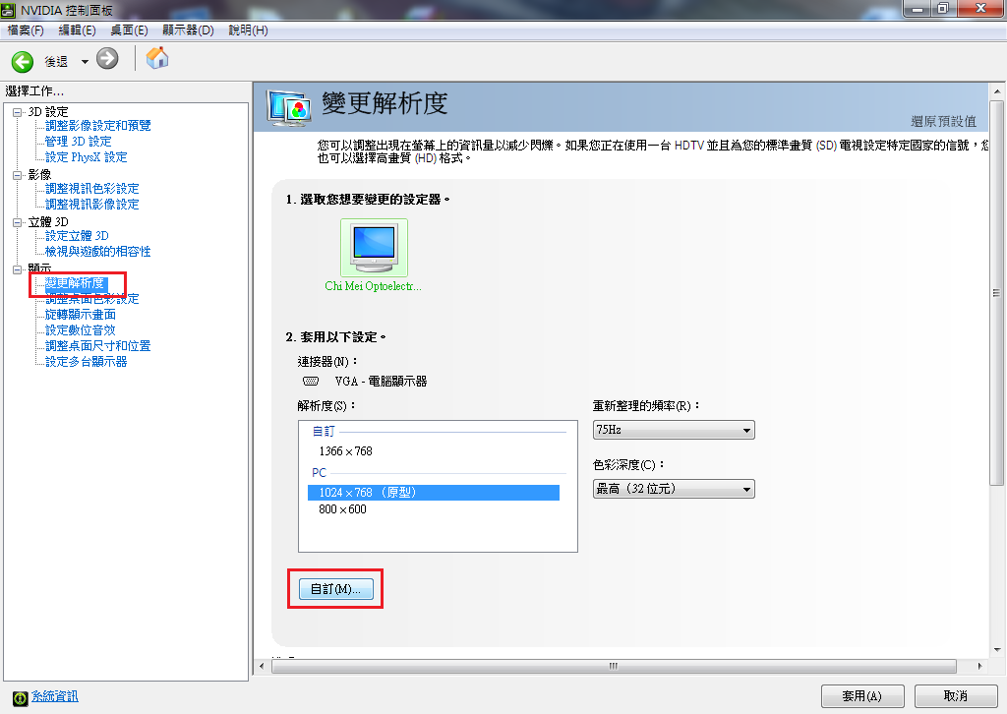Click the Forward arrow icon
Screen dimensions: 1007x714
click(x=107, y=59)
